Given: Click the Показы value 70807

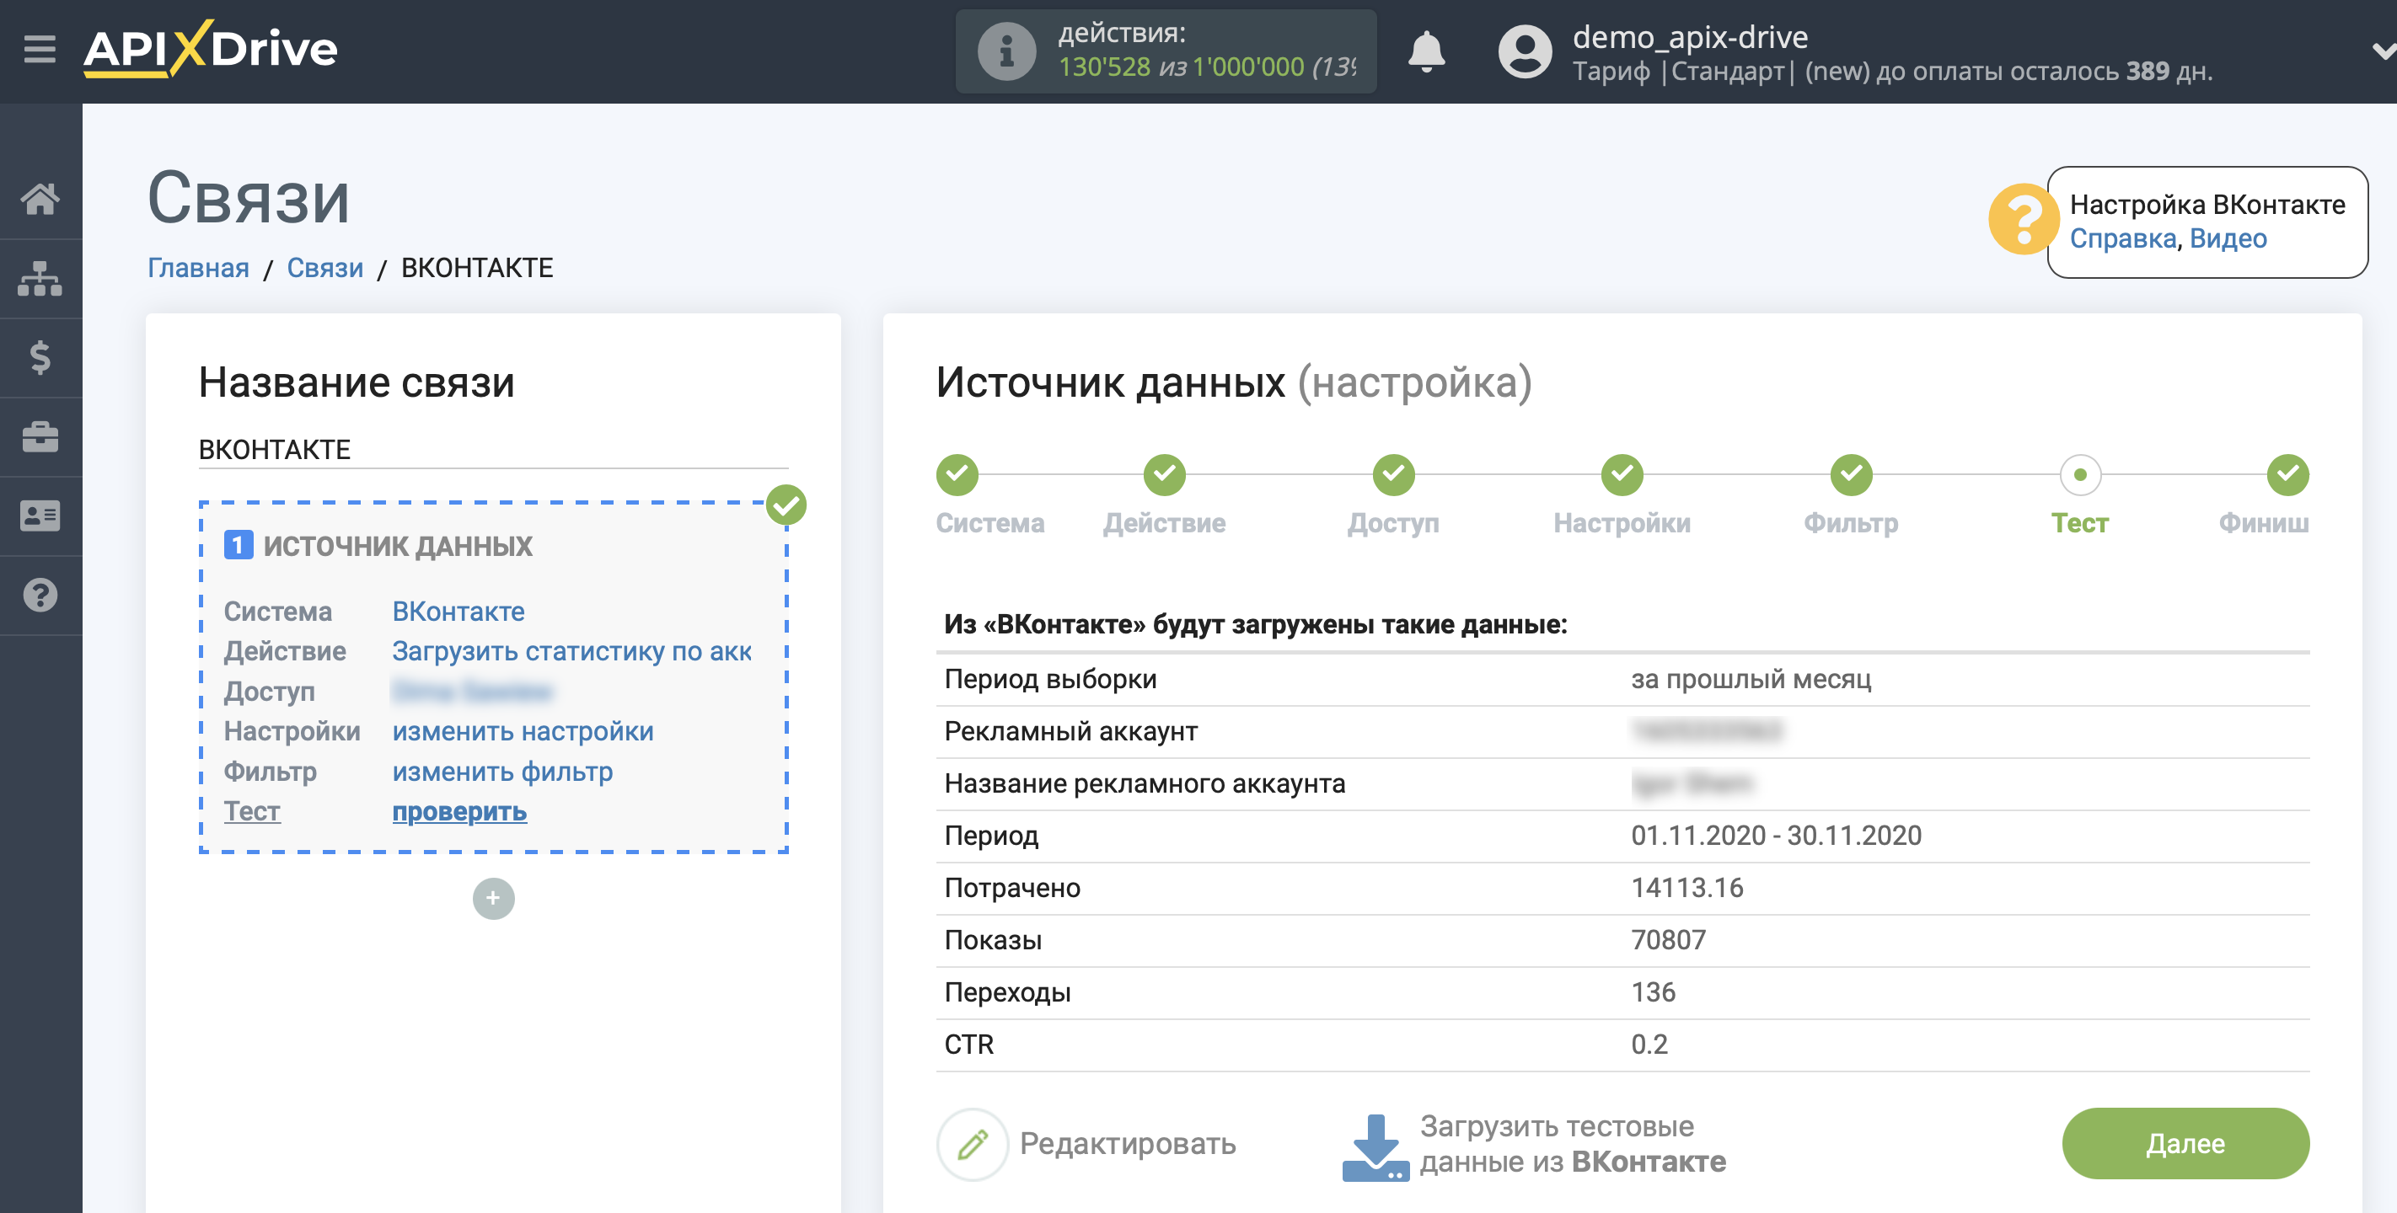Looking at the screenshot, I should click(x=1669, y=939).
